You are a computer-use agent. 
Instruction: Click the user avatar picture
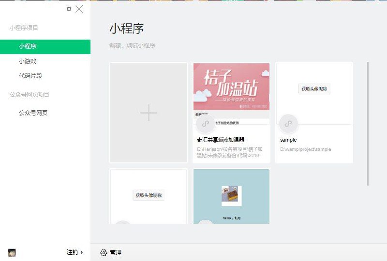12,253
